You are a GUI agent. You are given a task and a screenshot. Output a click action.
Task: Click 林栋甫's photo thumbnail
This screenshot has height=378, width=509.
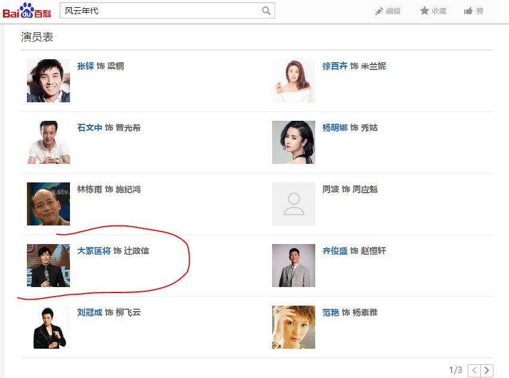pos(48,204)
